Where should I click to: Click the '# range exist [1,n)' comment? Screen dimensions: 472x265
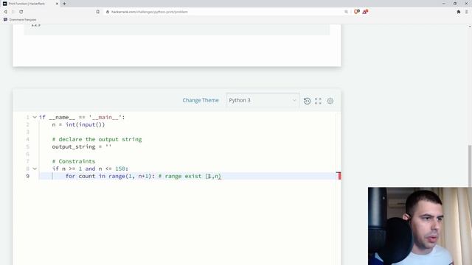(x=190, y=176)
